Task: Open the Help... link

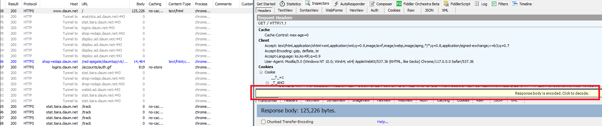Action: (x=383, y=122)
